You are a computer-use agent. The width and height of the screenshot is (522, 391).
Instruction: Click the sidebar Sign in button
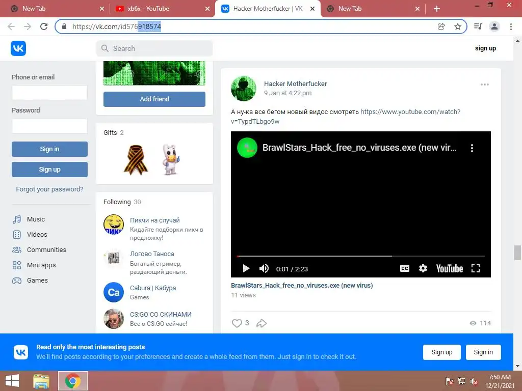[49, 149]
